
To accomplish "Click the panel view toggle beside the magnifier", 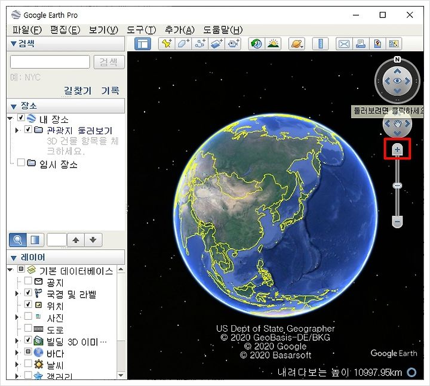I will tap(35, 240).
